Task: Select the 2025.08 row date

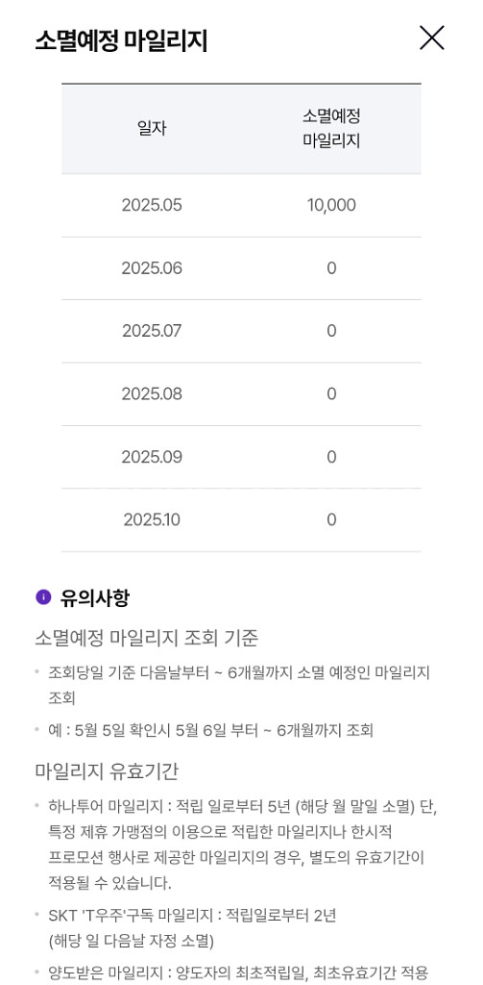Action: (152, 393)
